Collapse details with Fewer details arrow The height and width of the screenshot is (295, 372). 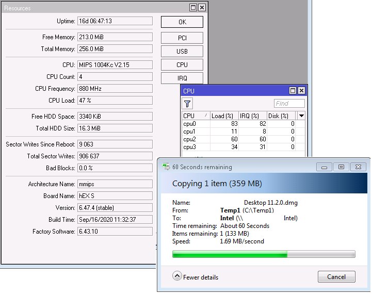tap(177, 276)
